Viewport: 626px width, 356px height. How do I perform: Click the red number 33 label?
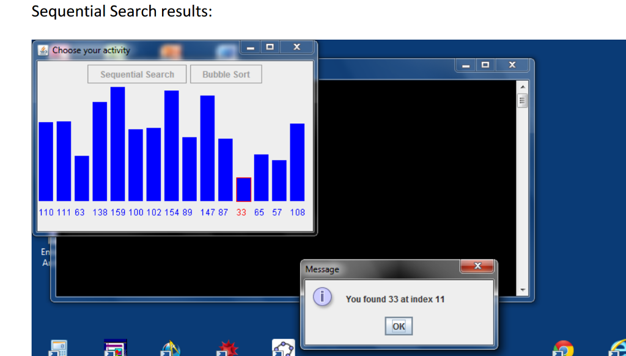point(241,213)
